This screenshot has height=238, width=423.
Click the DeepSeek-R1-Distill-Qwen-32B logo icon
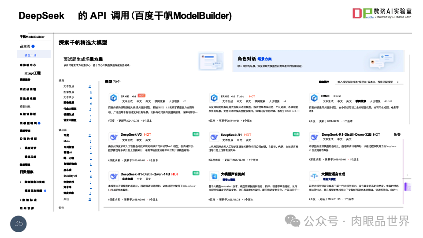(314, 137)
